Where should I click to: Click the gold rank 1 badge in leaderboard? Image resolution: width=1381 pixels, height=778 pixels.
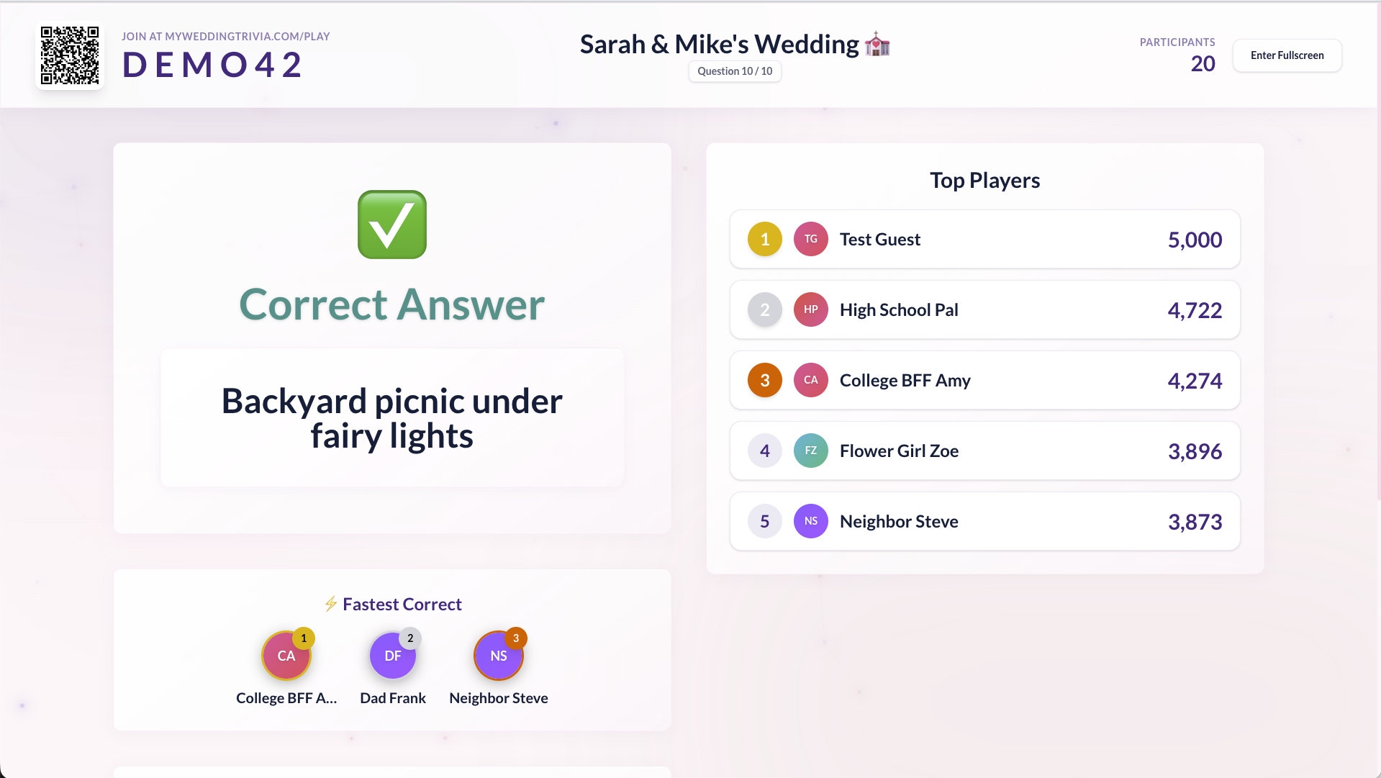764,239
